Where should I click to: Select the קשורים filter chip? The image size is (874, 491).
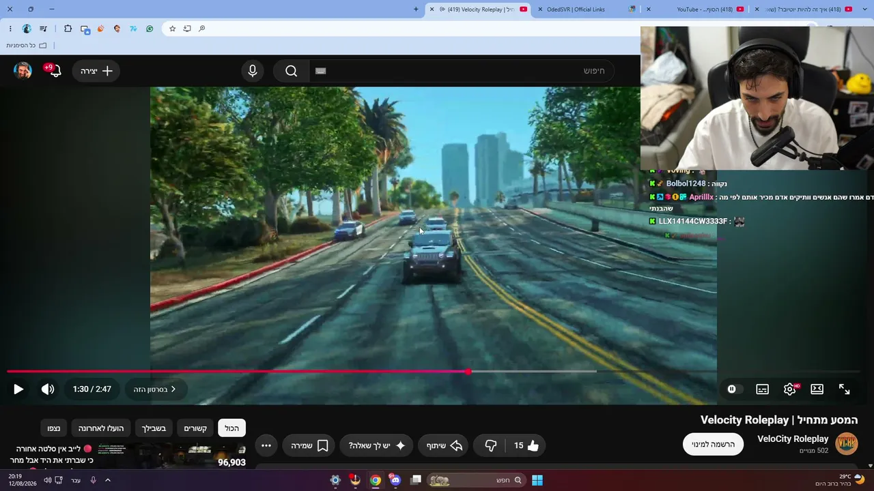(x=195, y=428)
